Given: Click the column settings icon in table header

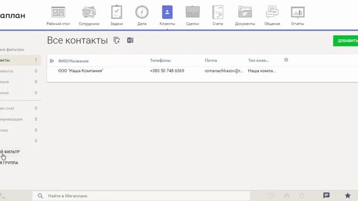Looking at the screenshot, I should click(x=51, y=61).
